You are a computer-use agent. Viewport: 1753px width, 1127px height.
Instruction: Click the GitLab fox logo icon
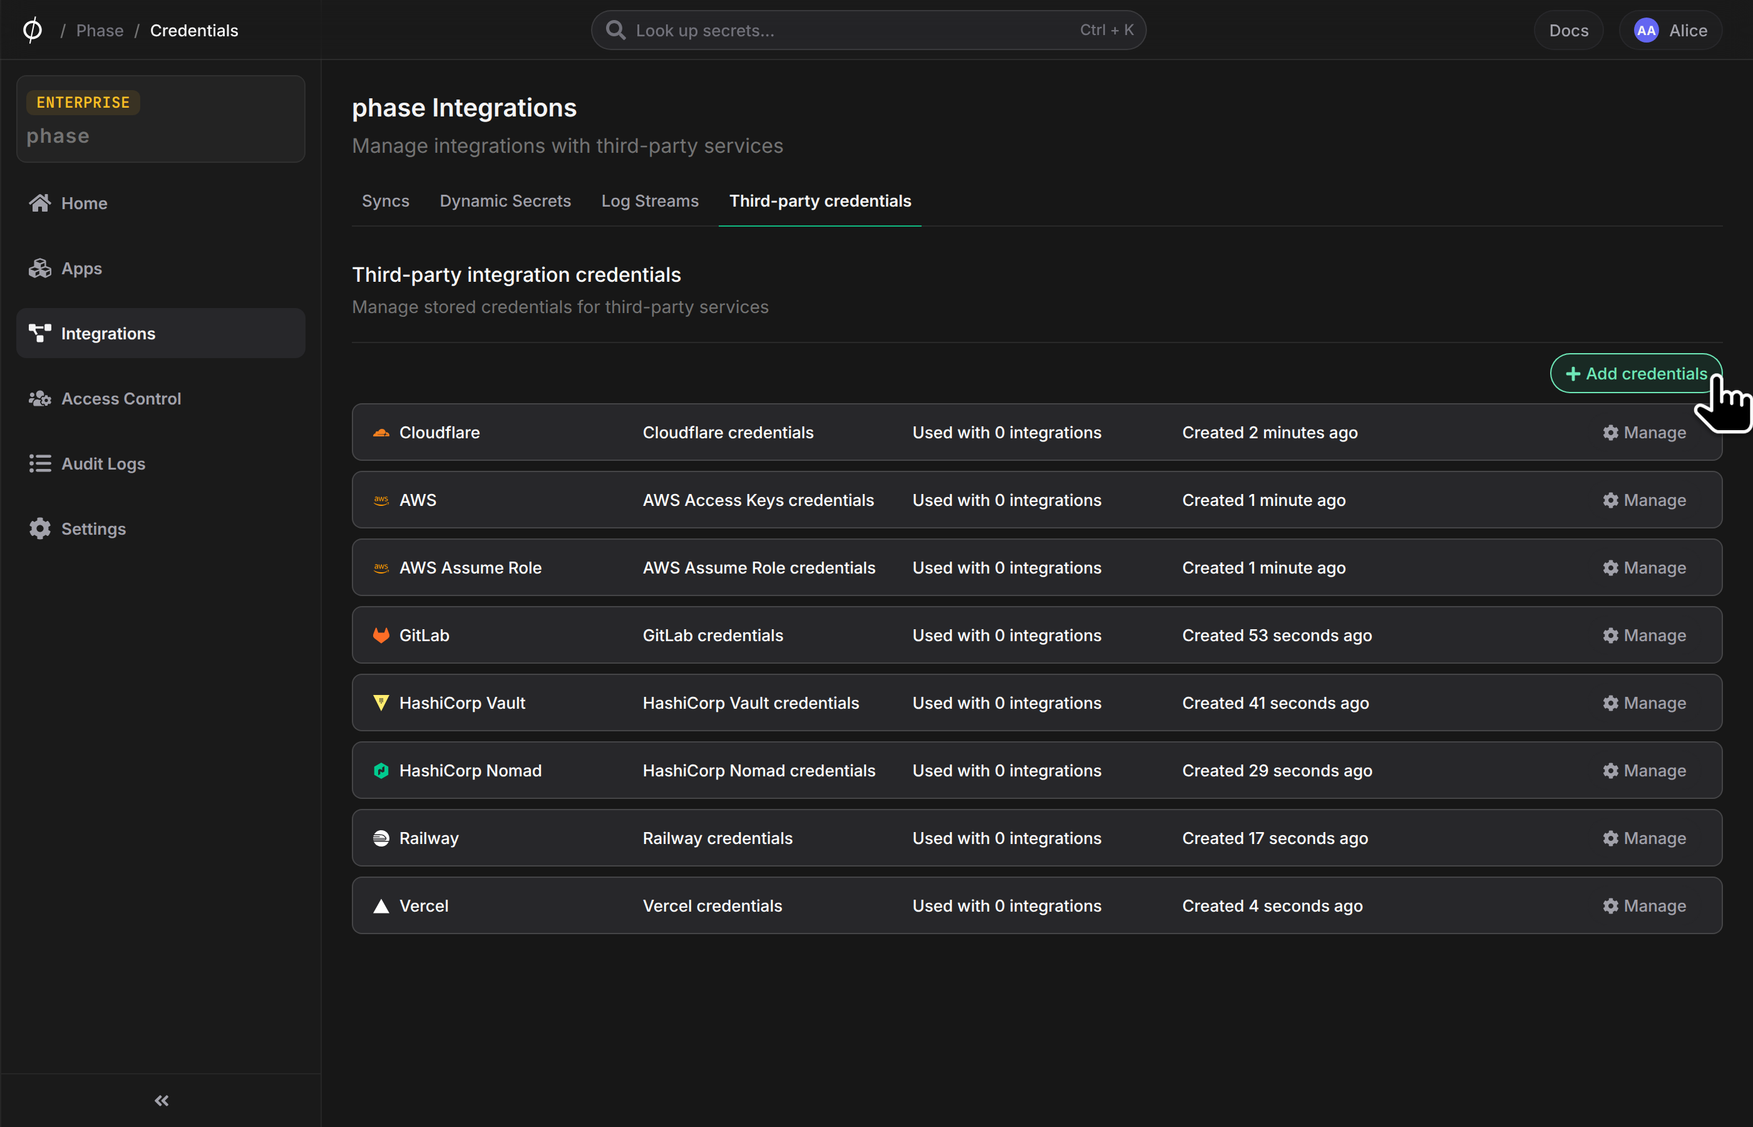click(381, 636)
